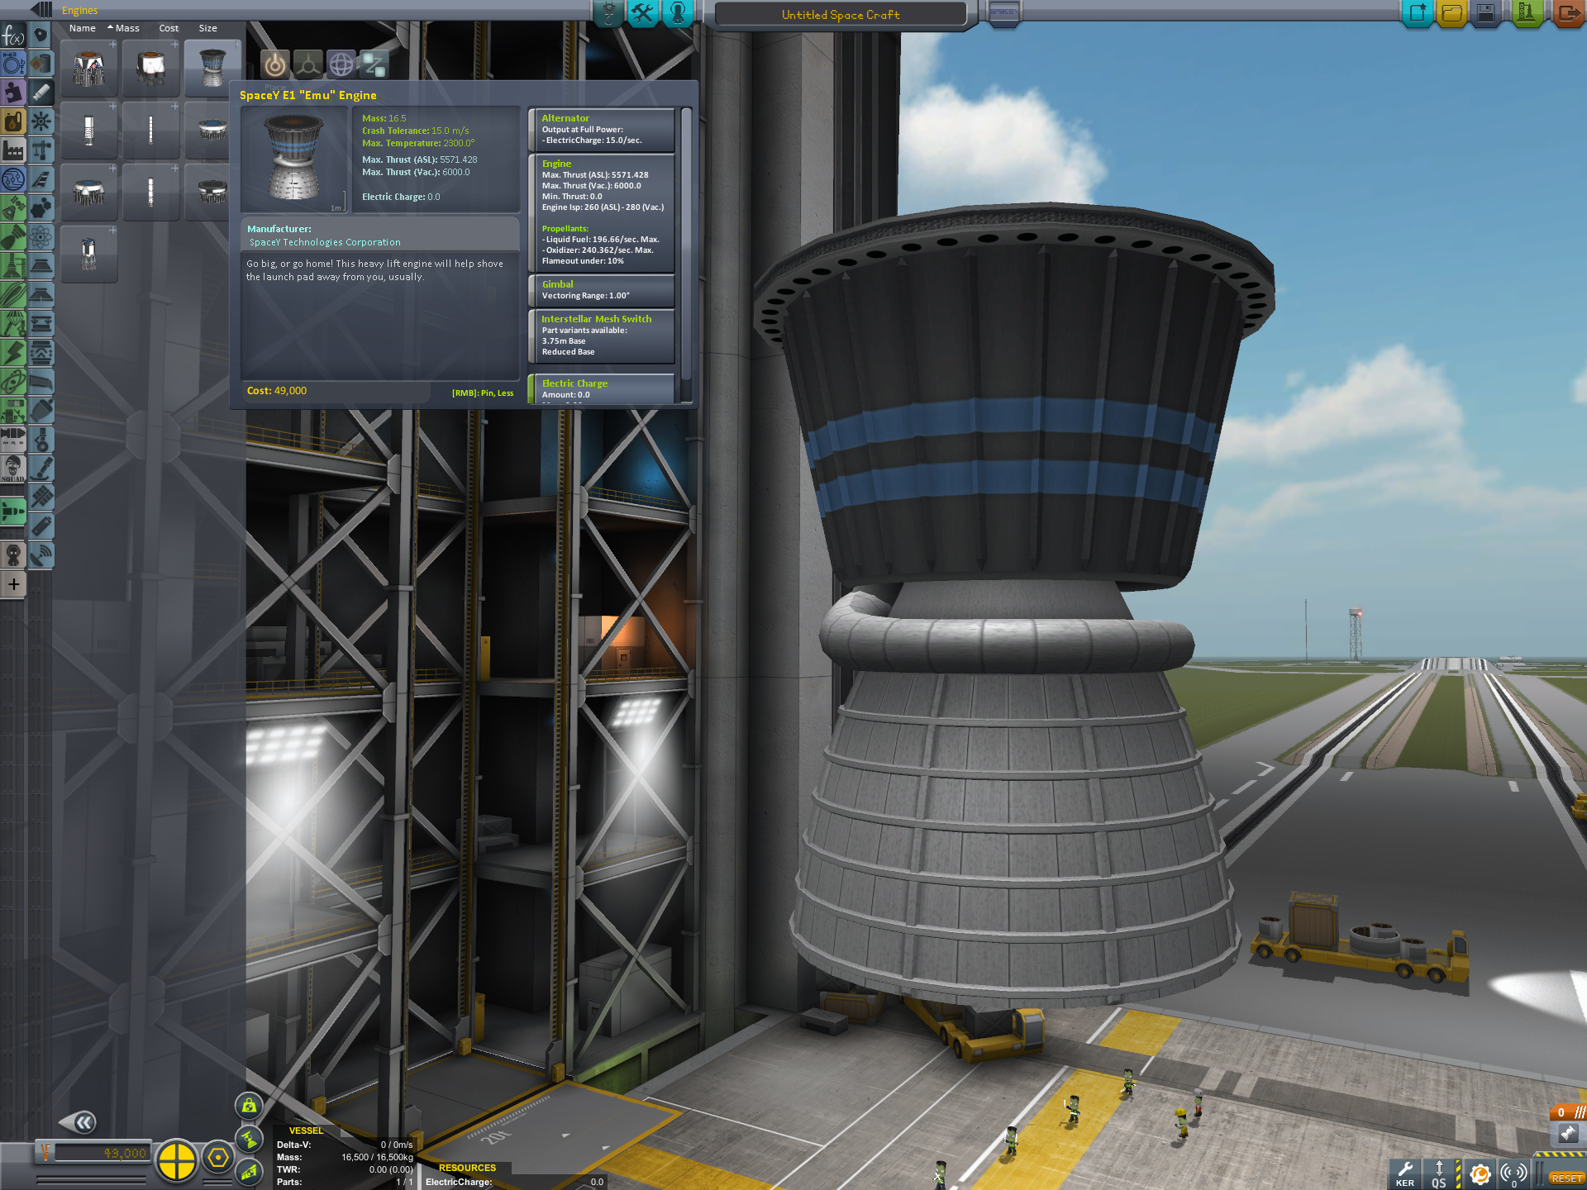1587x1190 pixels.
Task: Open the load craft folder
Action: tap(1451, 13)
